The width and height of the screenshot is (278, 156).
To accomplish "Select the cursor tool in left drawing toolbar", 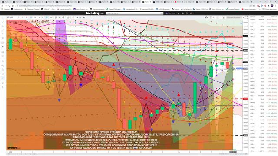I will point(3,18).
